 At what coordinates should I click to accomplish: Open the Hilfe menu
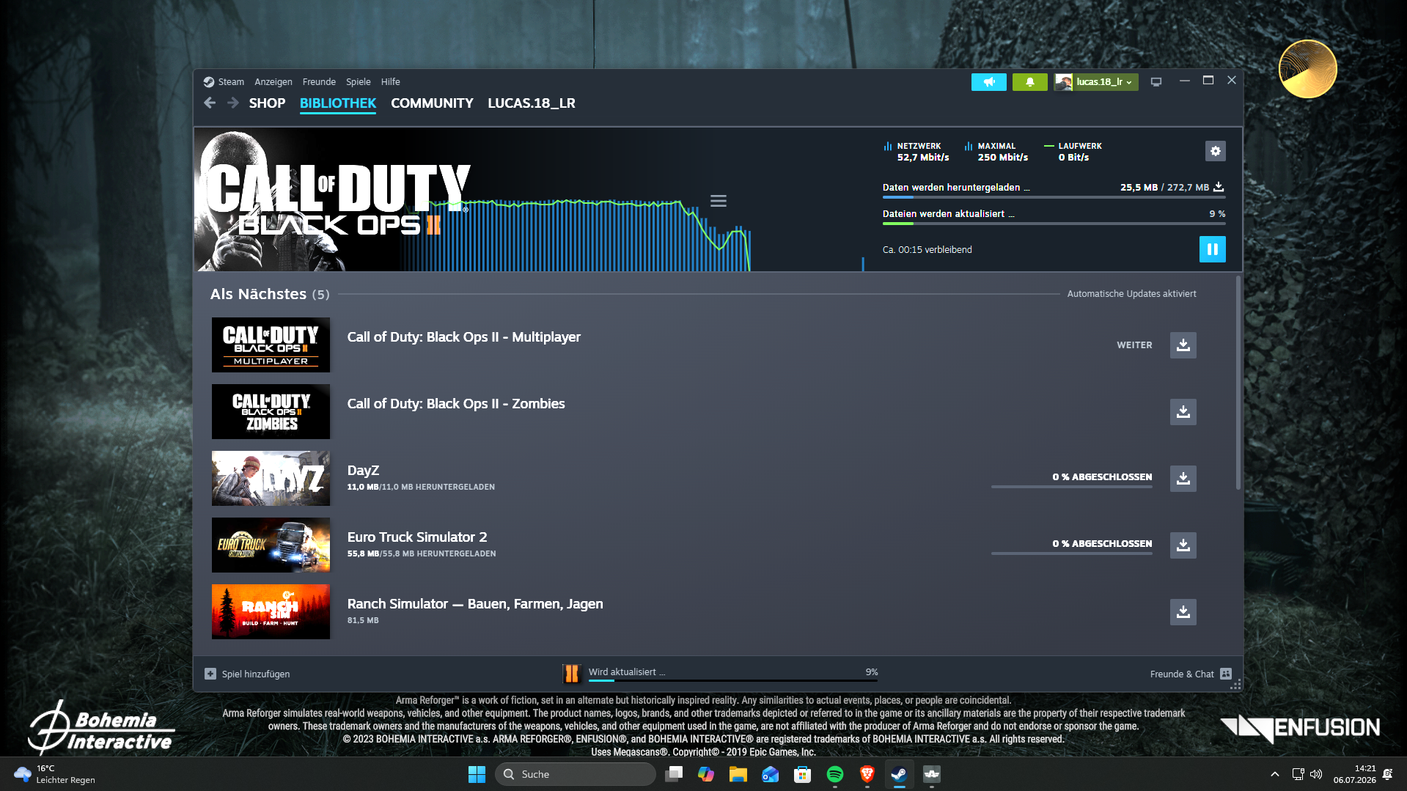pos(391,82)
